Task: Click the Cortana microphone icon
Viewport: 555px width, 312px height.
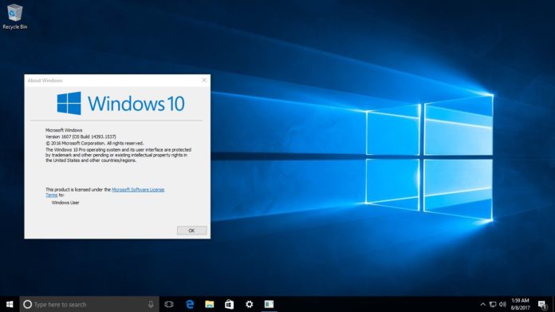Action: 151,304
